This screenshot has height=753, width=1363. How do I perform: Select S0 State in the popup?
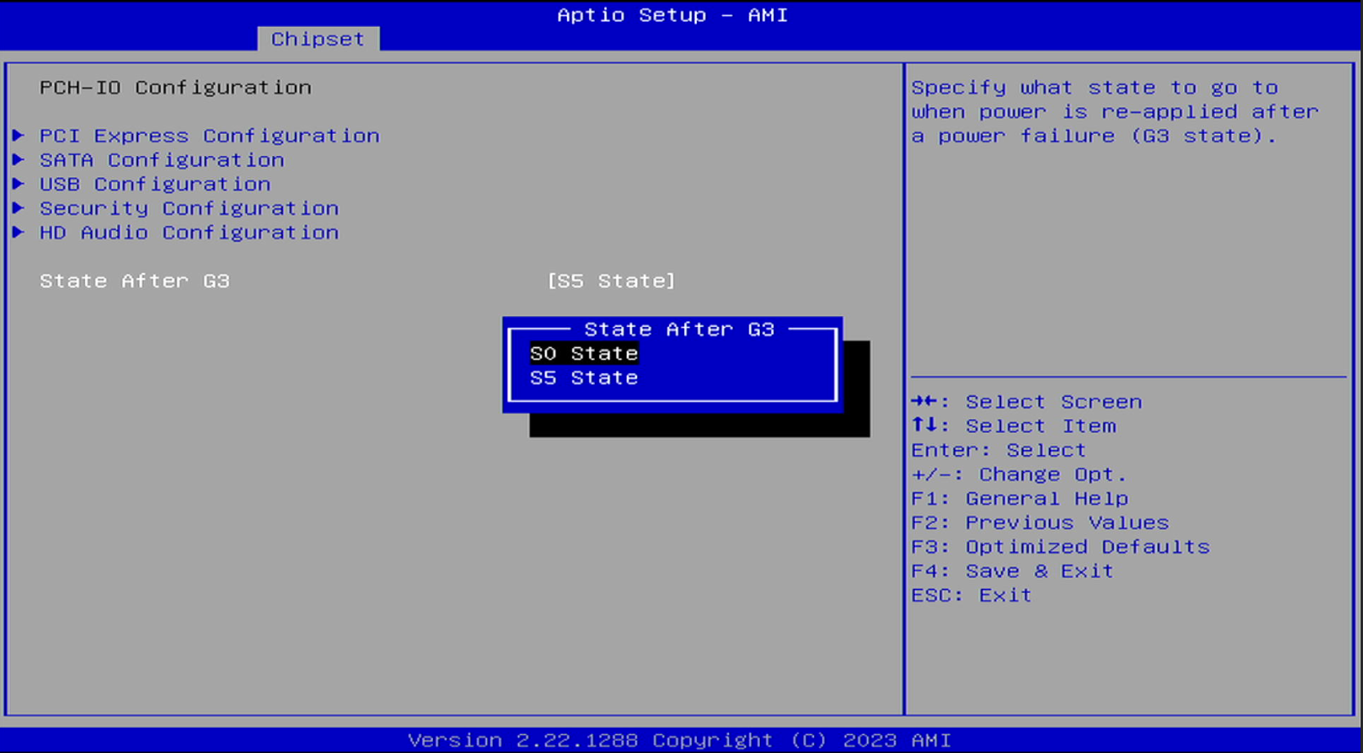coord(583,353)
